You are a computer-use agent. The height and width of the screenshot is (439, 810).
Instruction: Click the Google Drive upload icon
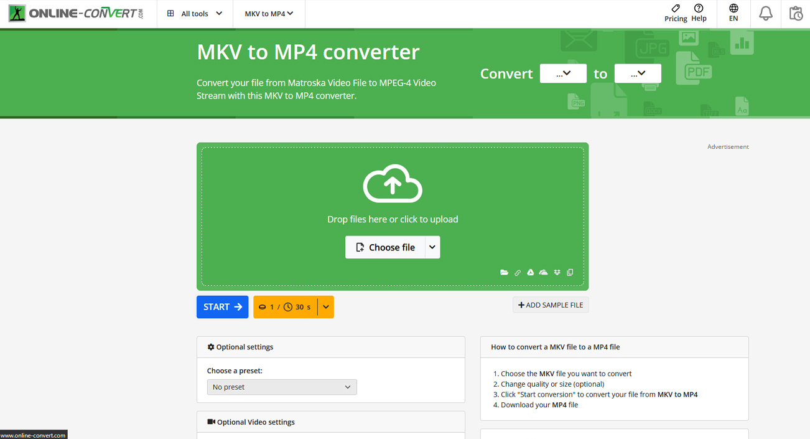click(530, 273)
